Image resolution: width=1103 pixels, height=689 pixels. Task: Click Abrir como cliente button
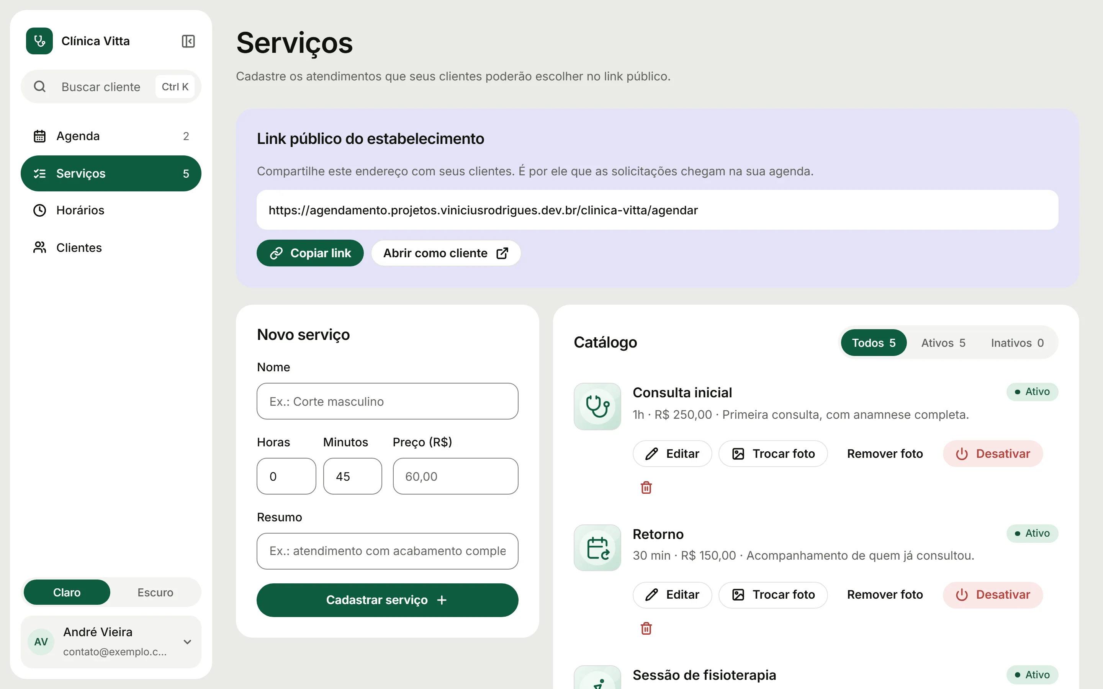[x=446, y=253]
